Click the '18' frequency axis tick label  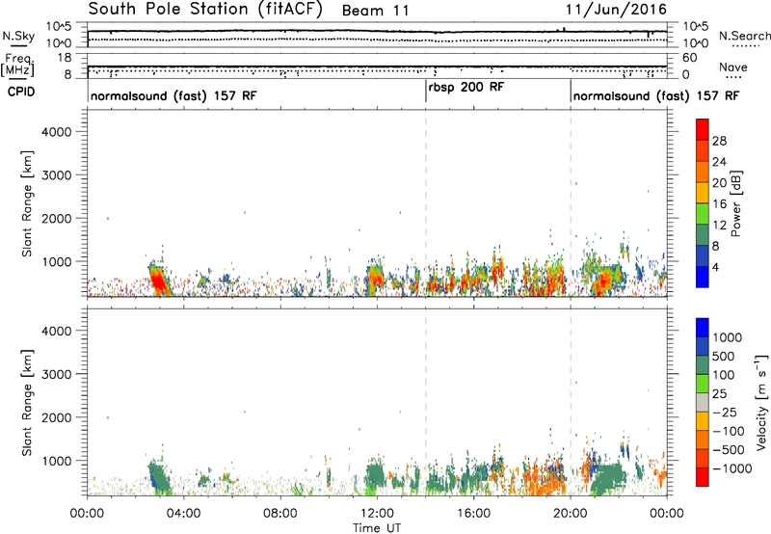pos(65,58)
